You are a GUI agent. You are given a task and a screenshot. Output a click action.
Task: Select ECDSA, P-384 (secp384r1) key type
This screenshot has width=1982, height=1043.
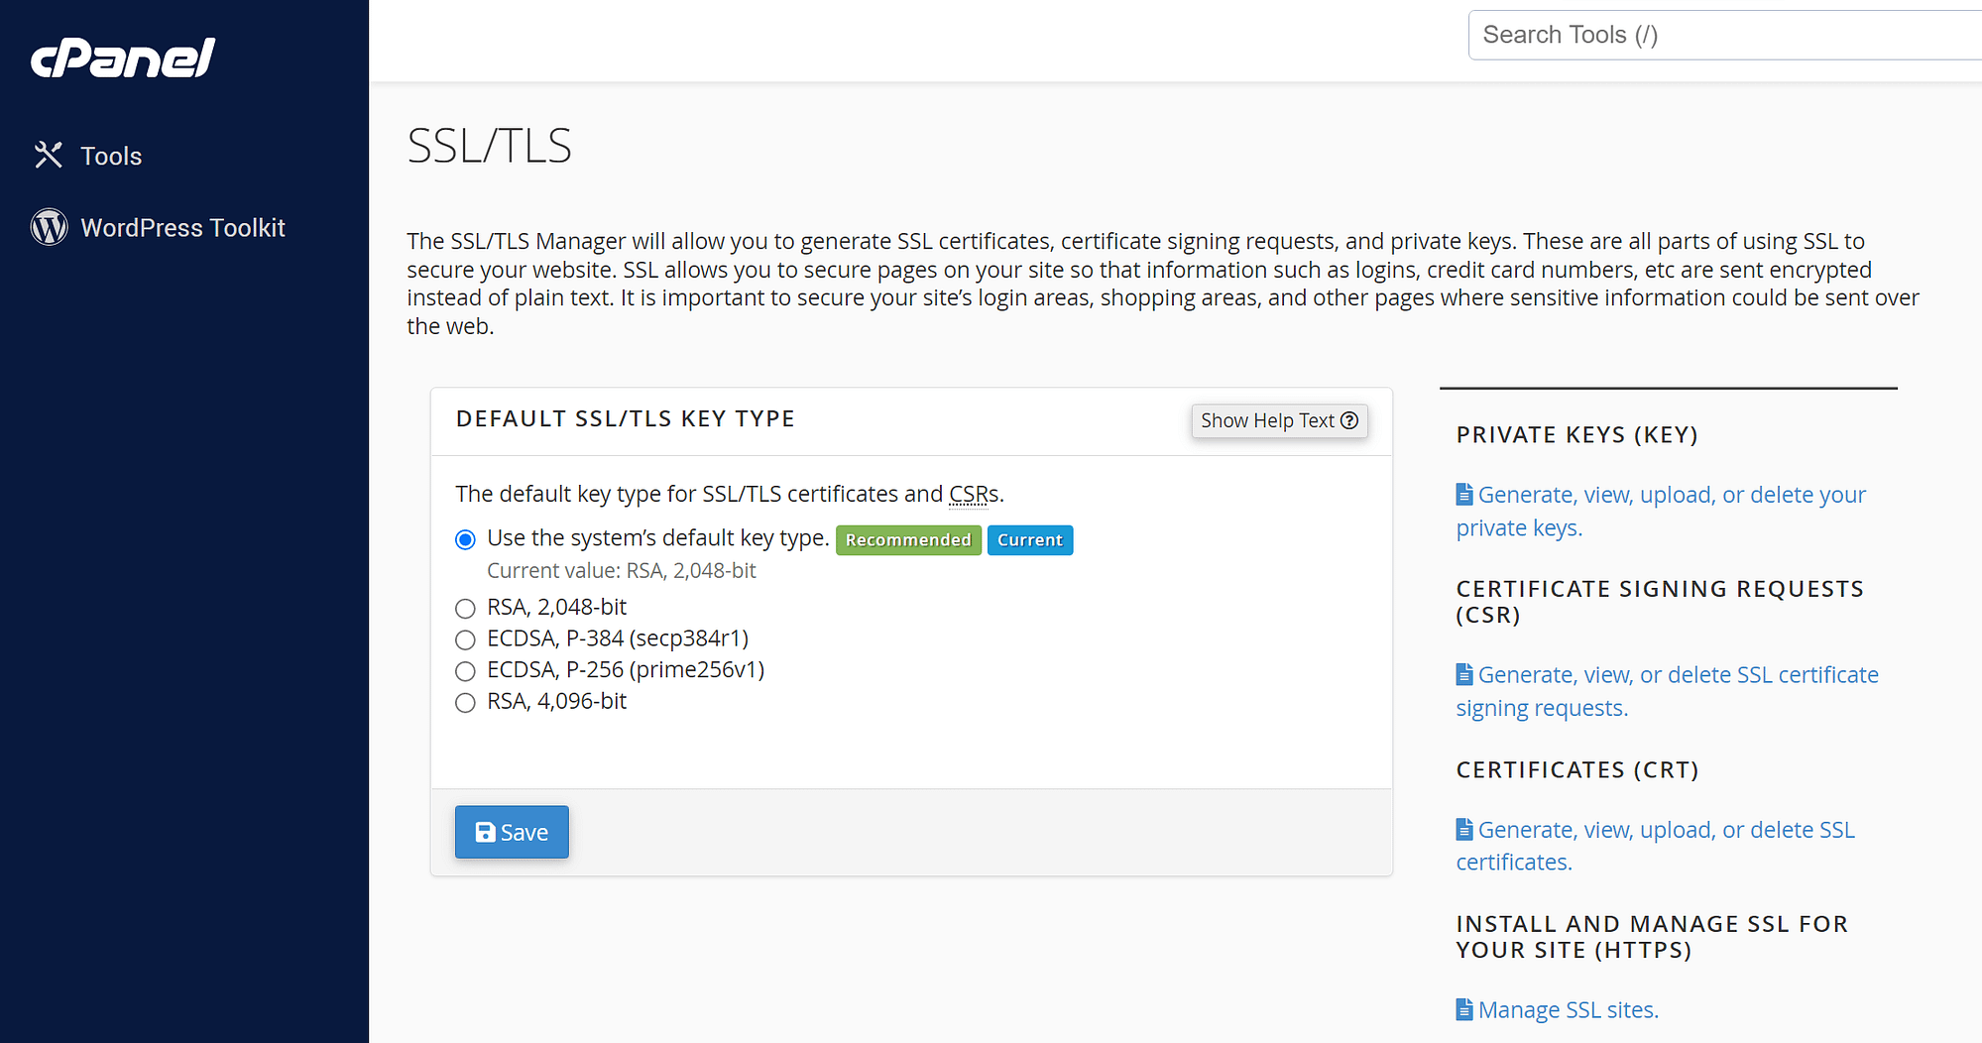[465, 639]
